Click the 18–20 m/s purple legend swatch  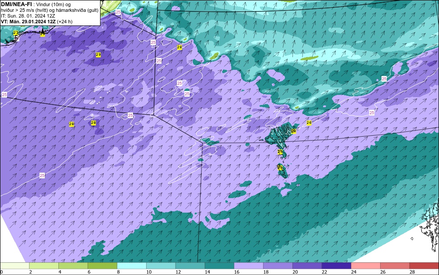pos(278,266)
